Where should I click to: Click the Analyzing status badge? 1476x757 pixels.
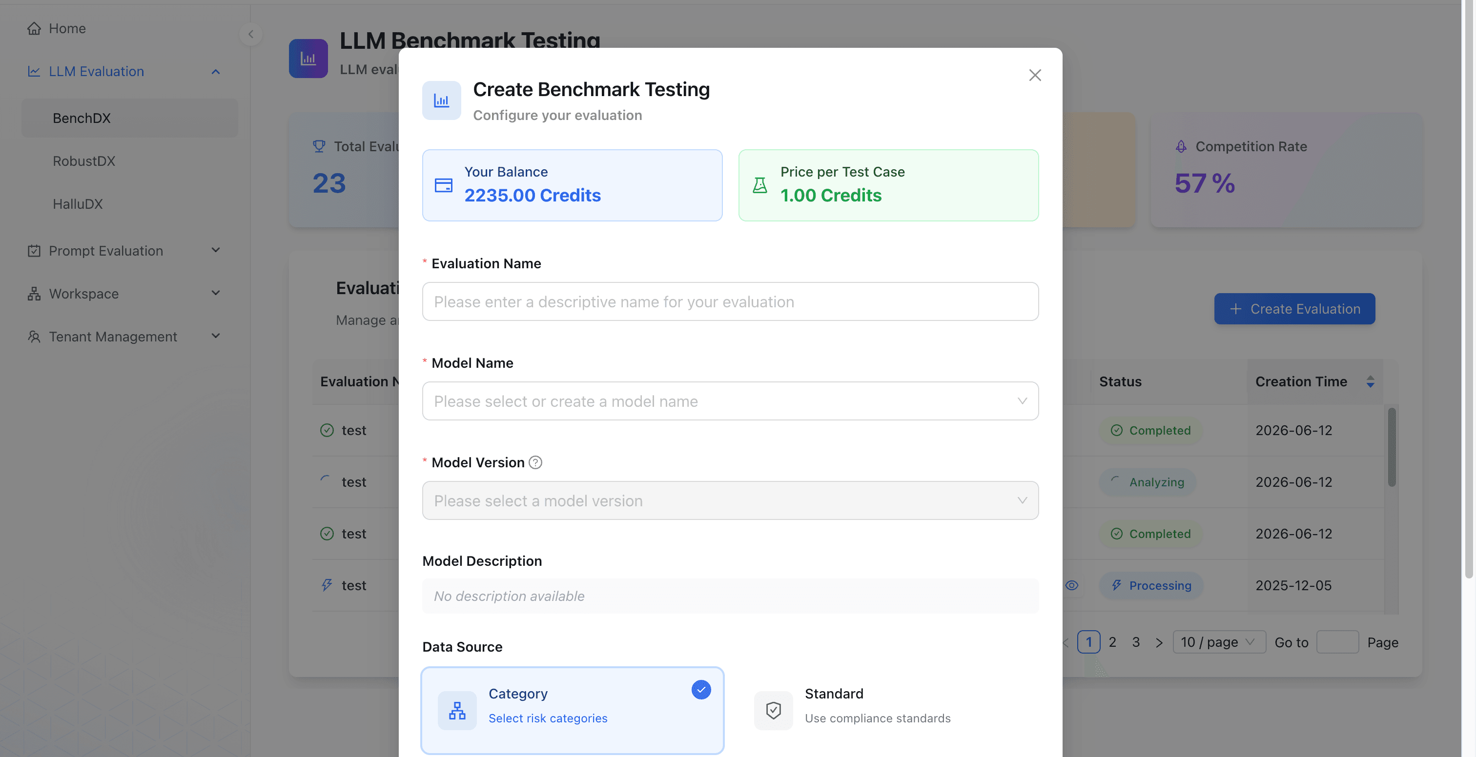point(1148,481)
